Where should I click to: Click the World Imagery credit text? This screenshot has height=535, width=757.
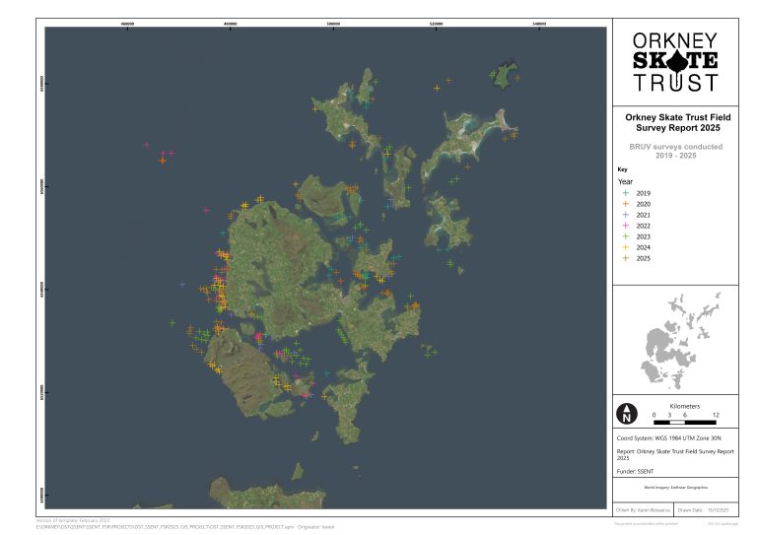click(675, 489)
